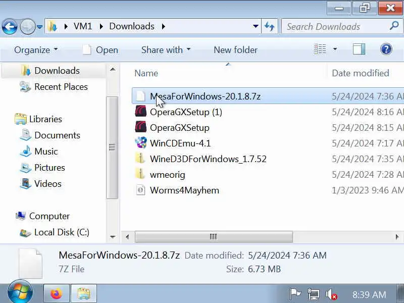Open the Share with menu
The image size is (404, 303).
coord(166,49)
